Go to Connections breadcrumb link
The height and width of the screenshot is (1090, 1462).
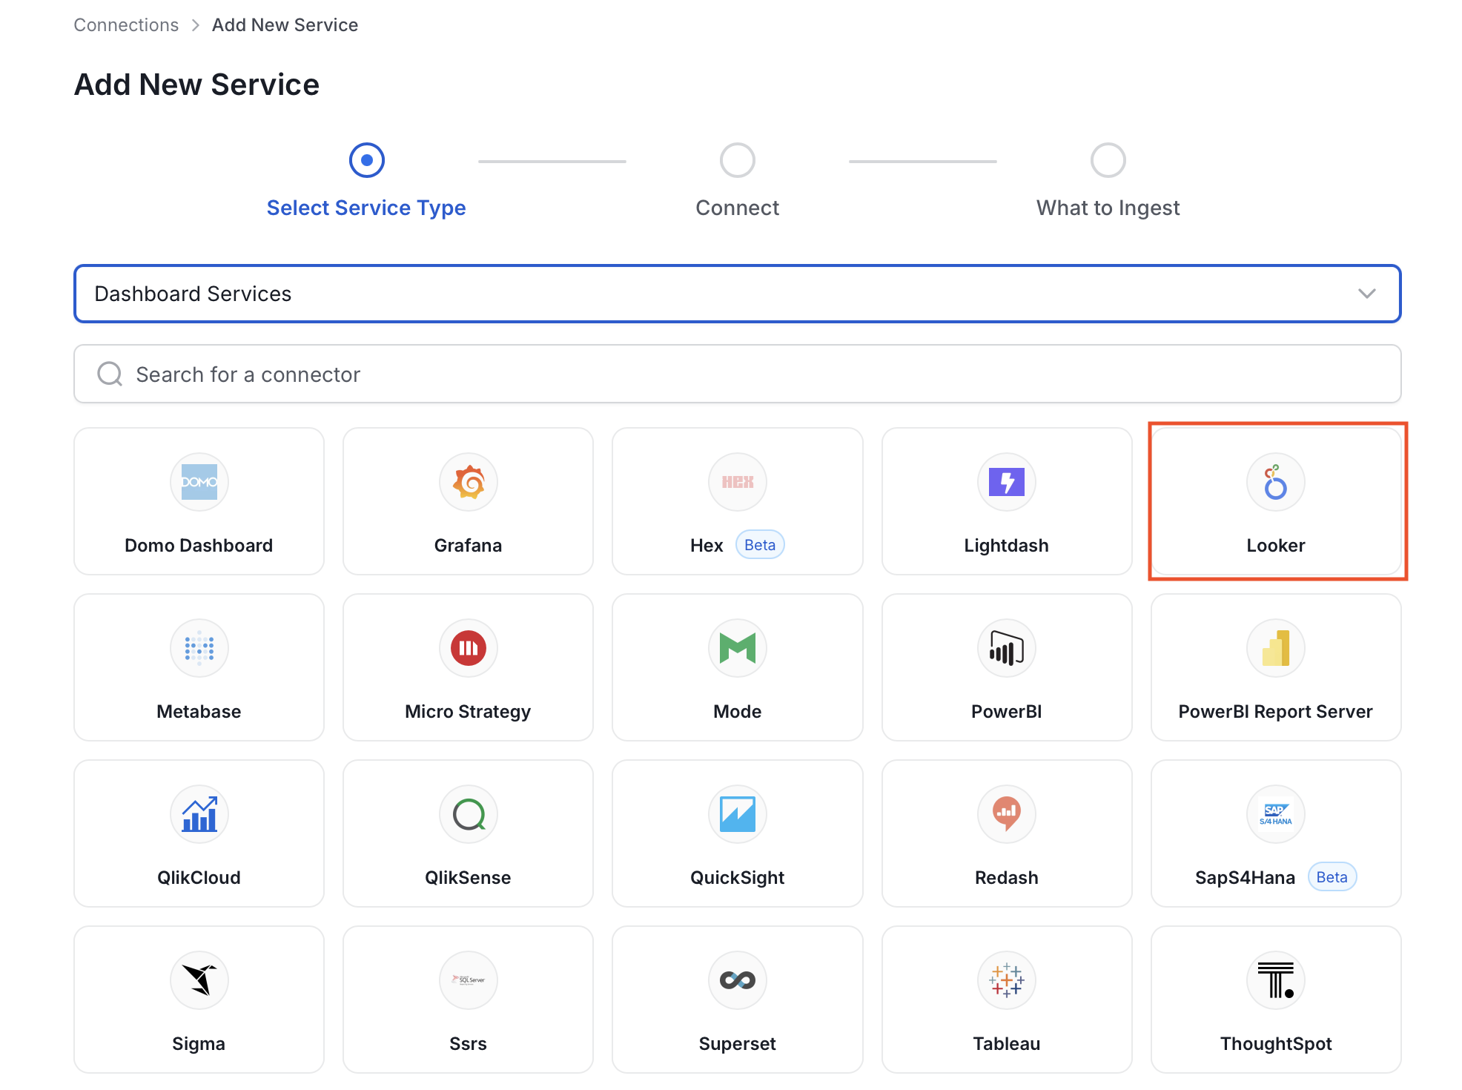coord(126,25)
